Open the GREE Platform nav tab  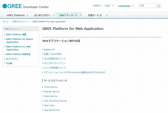click(16, 15)
